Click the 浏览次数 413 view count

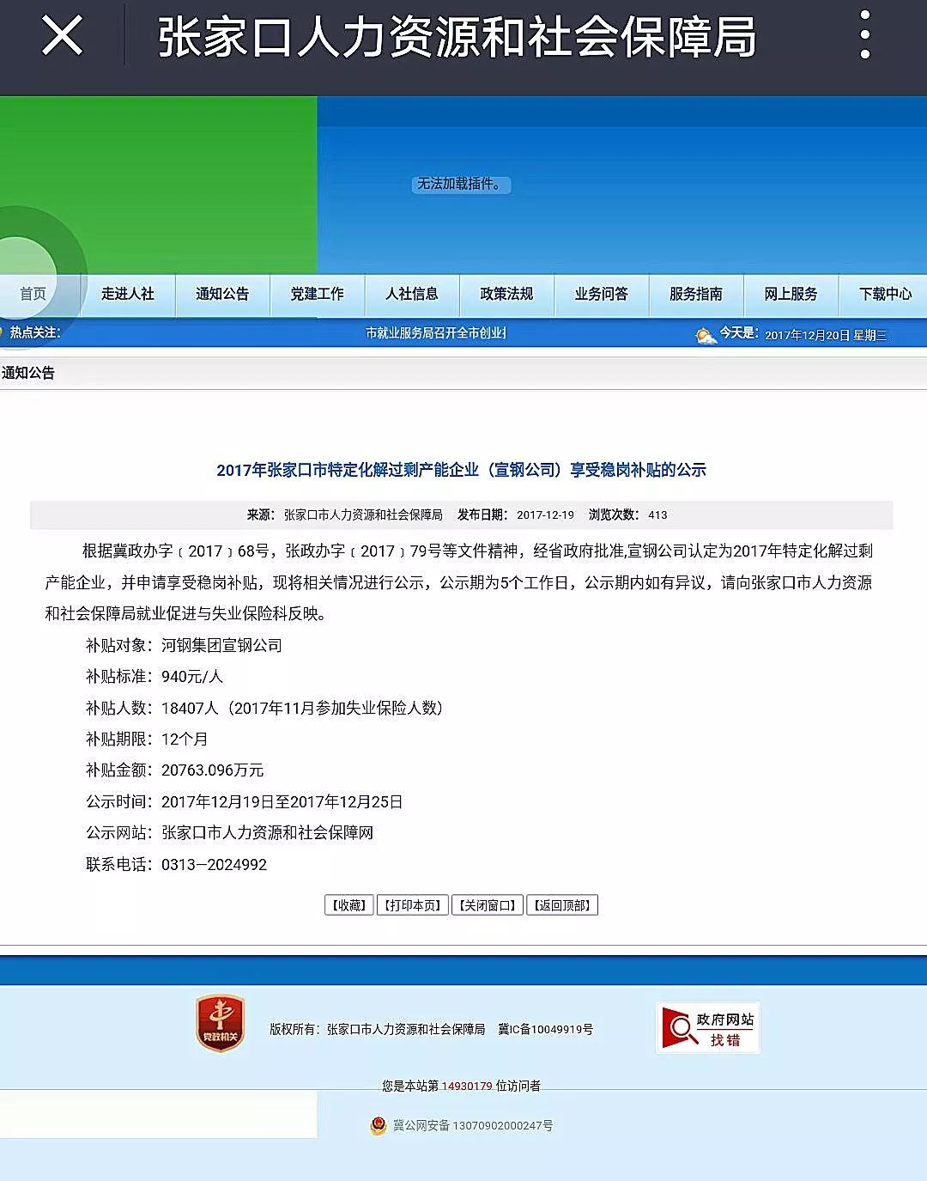(628, 514)
